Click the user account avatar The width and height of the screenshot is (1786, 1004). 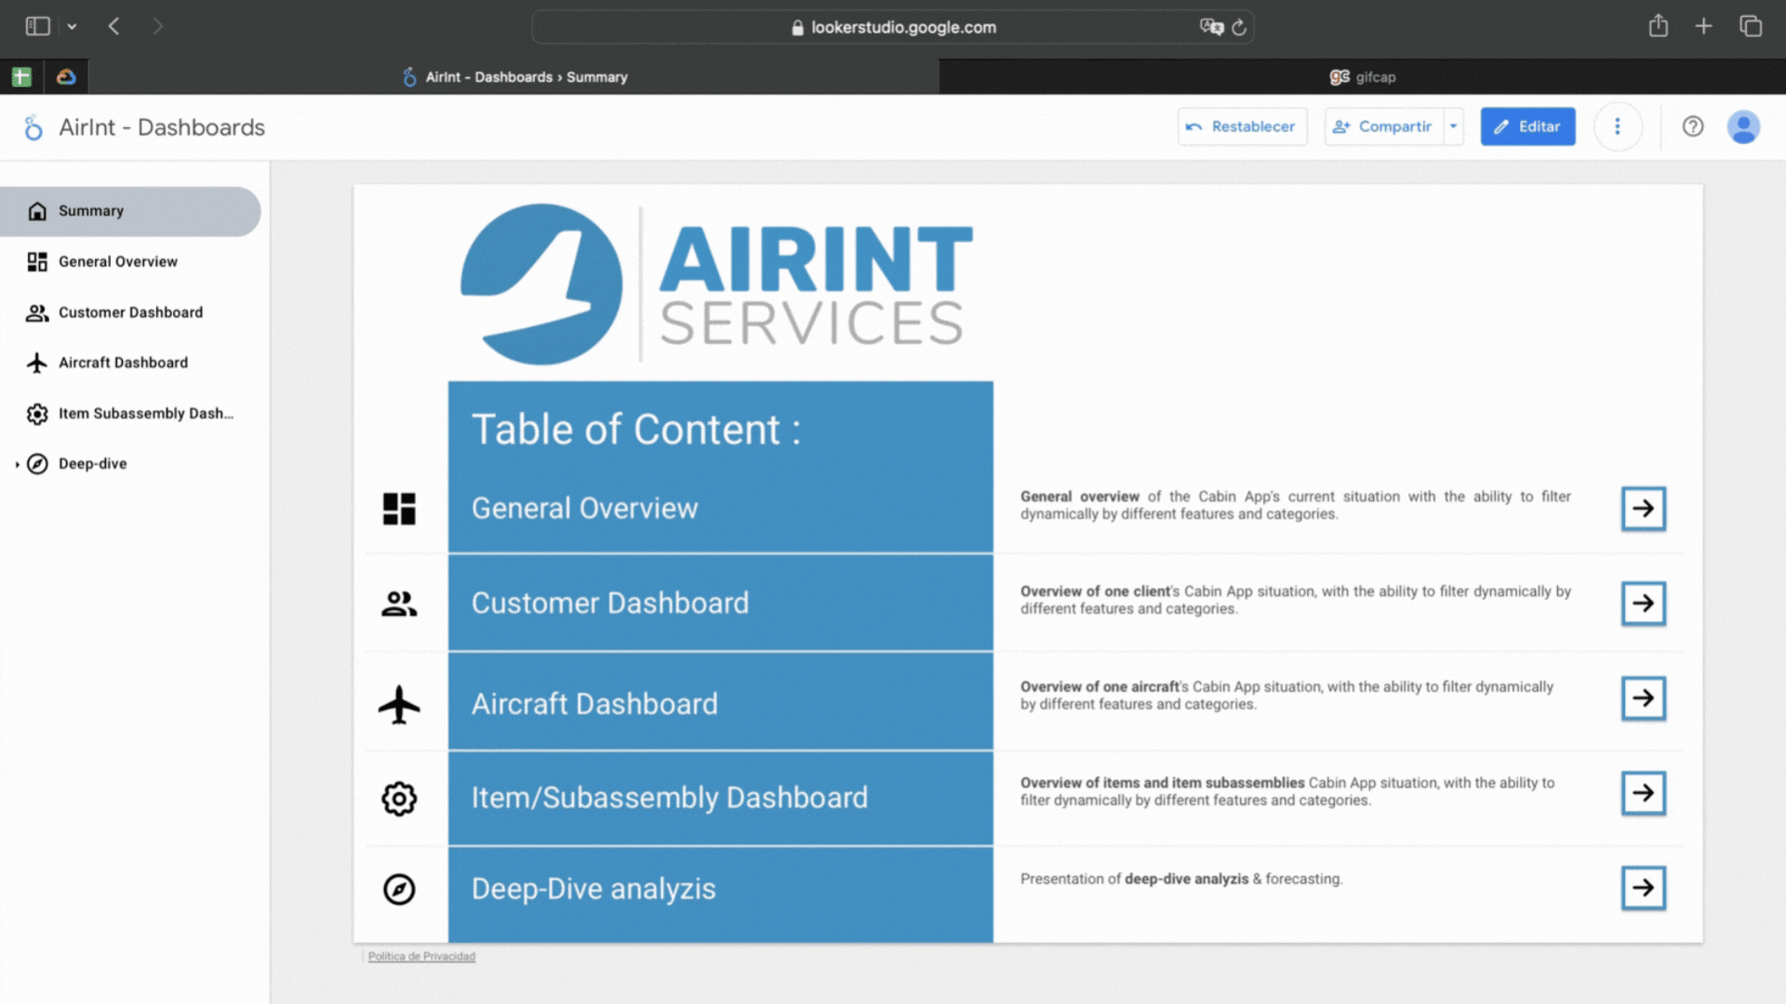(x=1742, y=126)
